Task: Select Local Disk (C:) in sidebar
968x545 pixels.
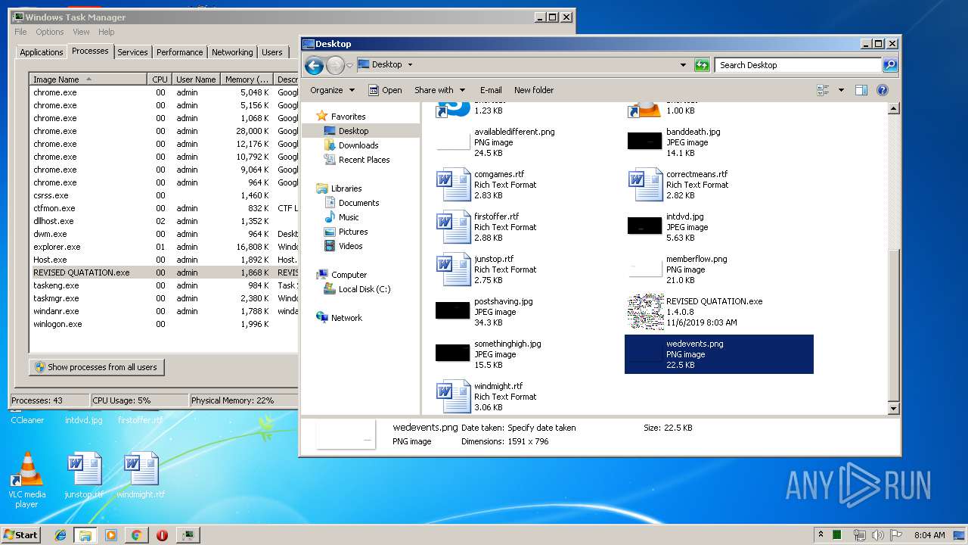Action: (365, 289)
